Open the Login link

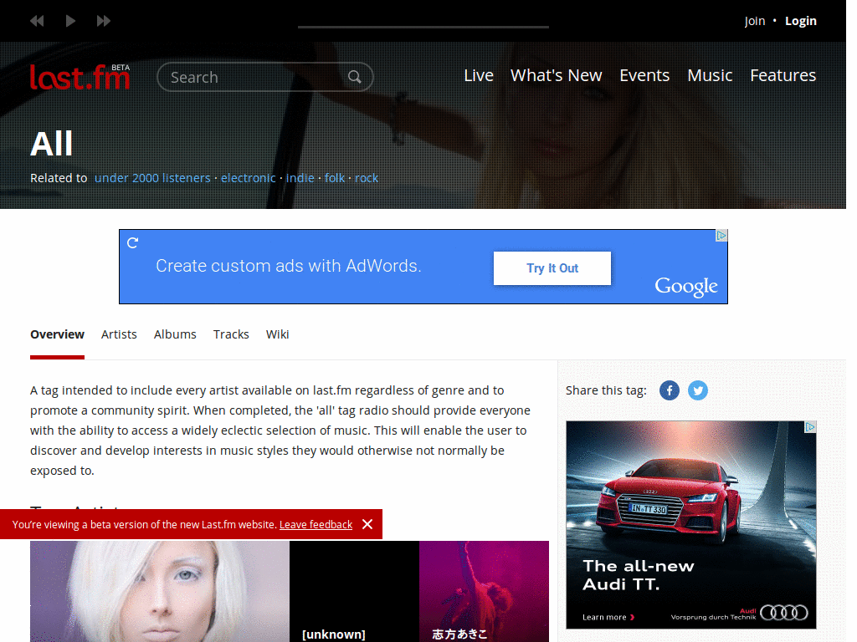click(x=801, y=21)
